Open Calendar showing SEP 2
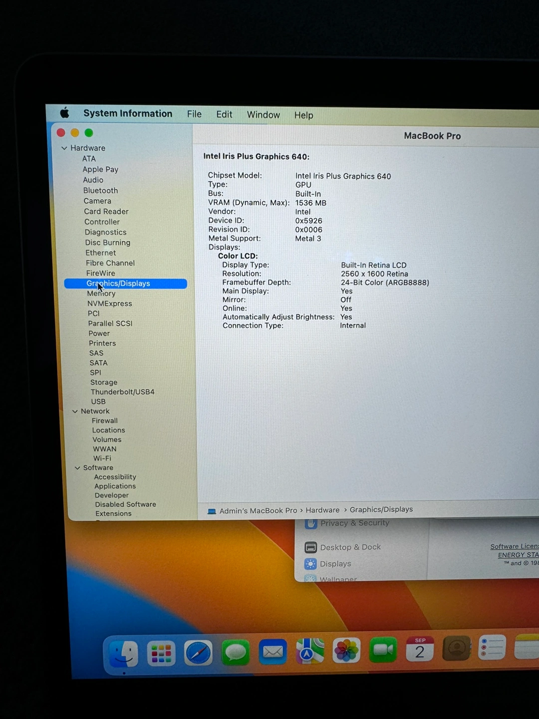Screen dimensions: 539x719 tap(420, 649)
